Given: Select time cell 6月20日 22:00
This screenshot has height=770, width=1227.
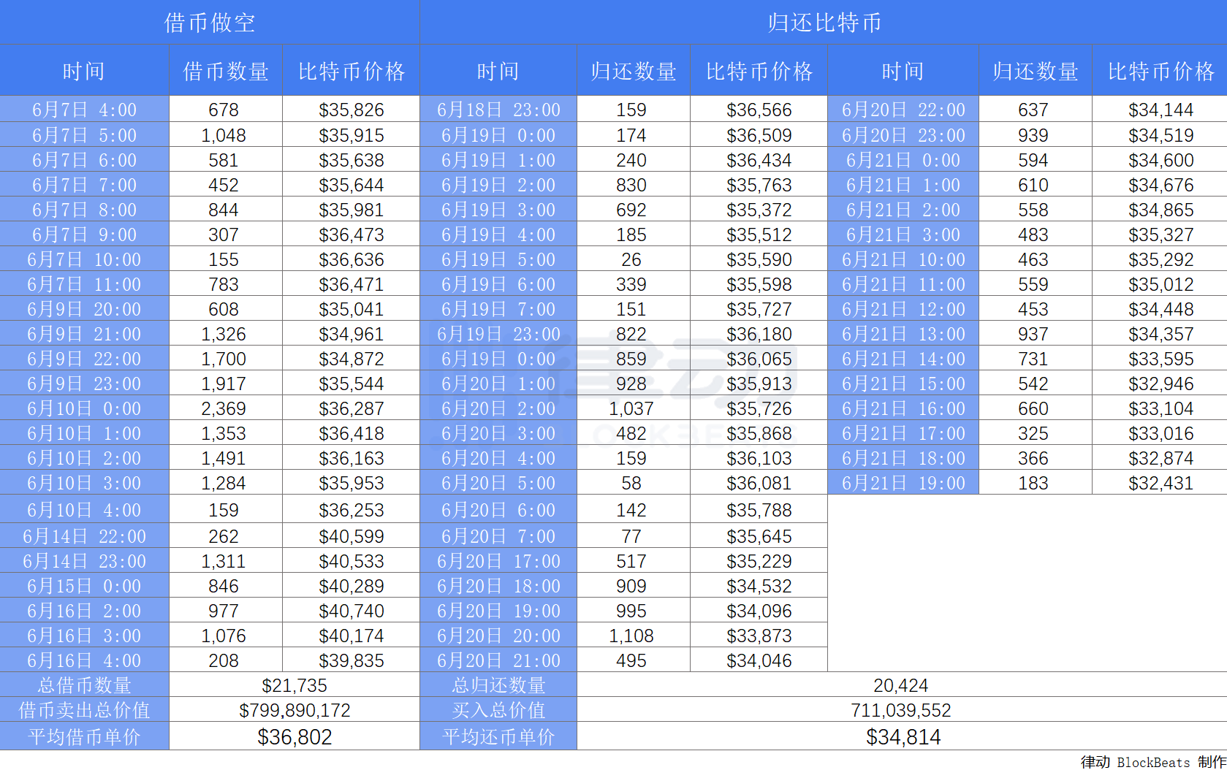Looking at the screenshot, I should point(903,110).
